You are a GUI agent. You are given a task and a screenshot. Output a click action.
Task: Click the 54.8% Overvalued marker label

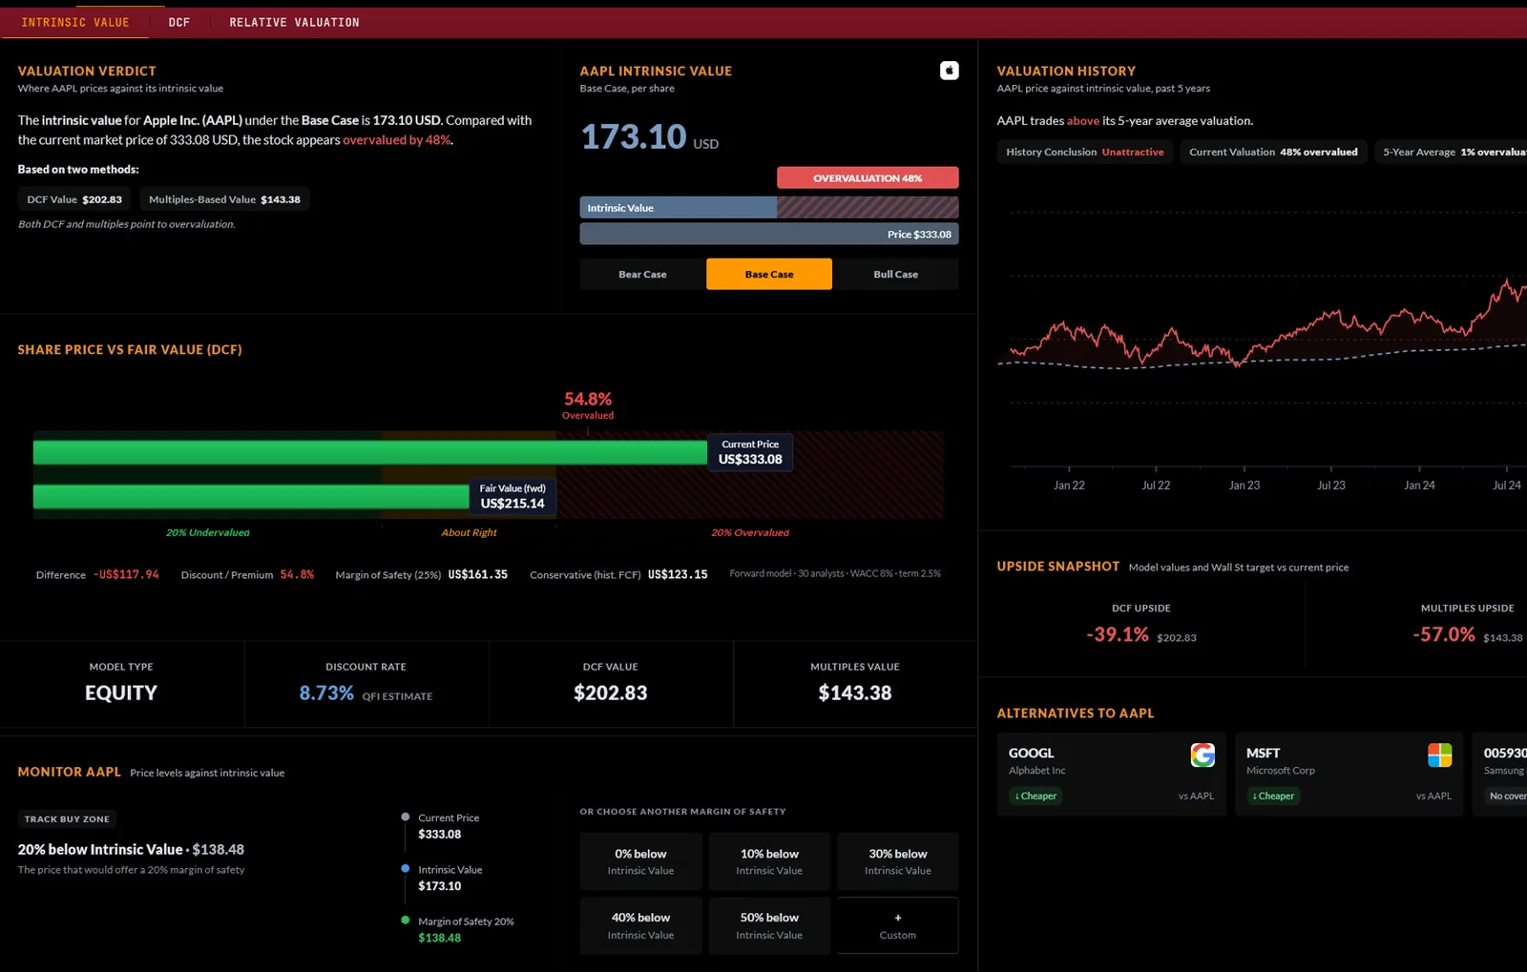point(588,404)
